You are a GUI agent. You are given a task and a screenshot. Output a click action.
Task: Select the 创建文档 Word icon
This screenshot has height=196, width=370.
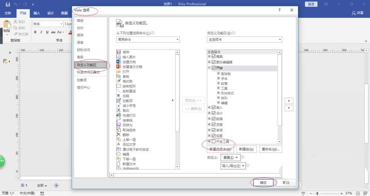pos(119,62)
